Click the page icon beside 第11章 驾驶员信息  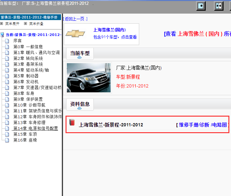(x=7, y=111)
